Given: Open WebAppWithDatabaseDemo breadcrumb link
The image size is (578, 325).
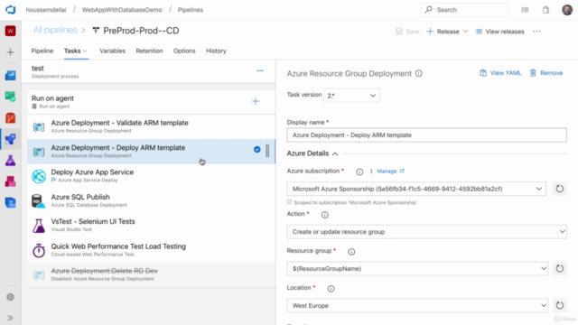Looking at the screenshot, I should tap(122, 10).
